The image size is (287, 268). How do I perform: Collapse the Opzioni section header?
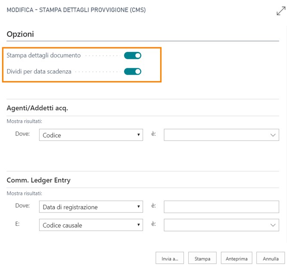(20, 34)
